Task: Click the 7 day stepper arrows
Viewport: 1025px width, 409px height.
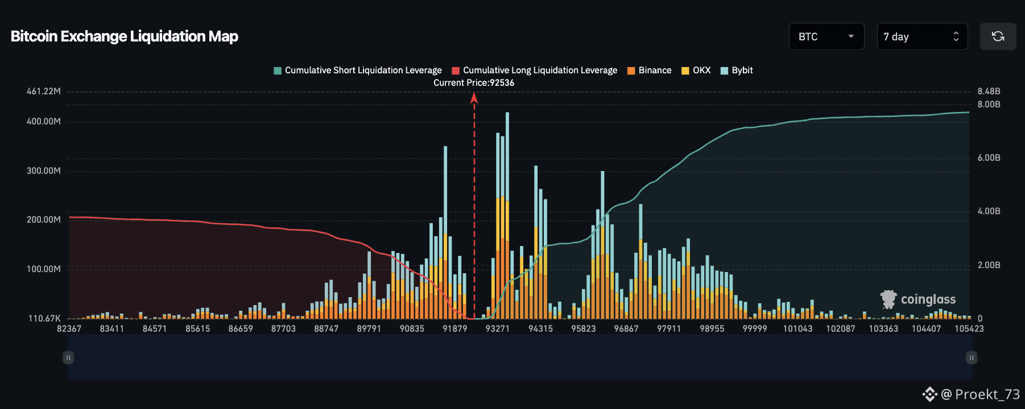Action: [x=956, y=36]
